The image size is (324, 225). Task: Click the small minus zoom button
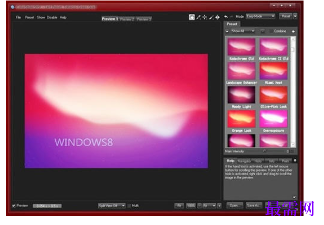click(x=200, y=206)
